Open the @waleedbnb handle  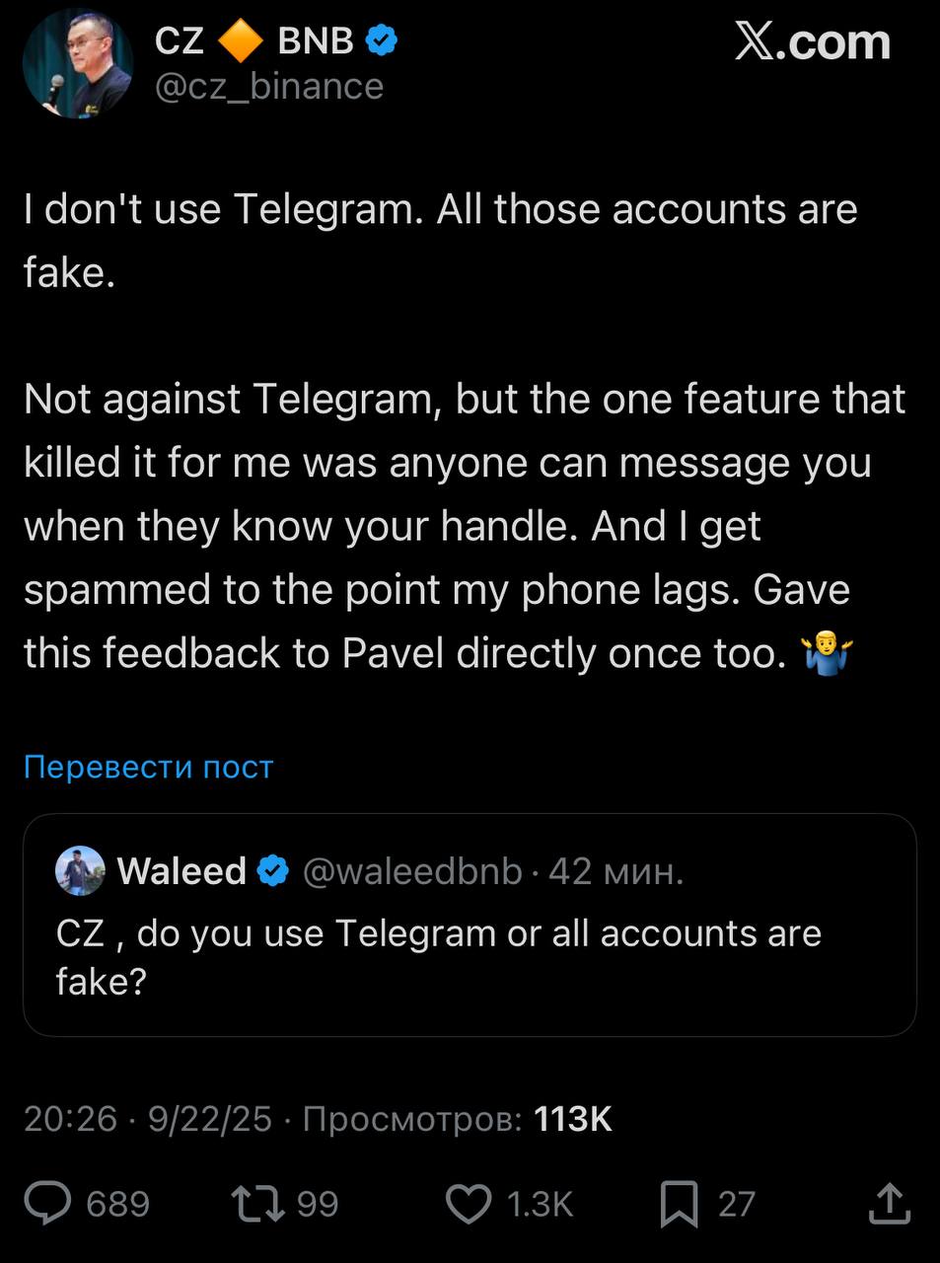point(411,871)
